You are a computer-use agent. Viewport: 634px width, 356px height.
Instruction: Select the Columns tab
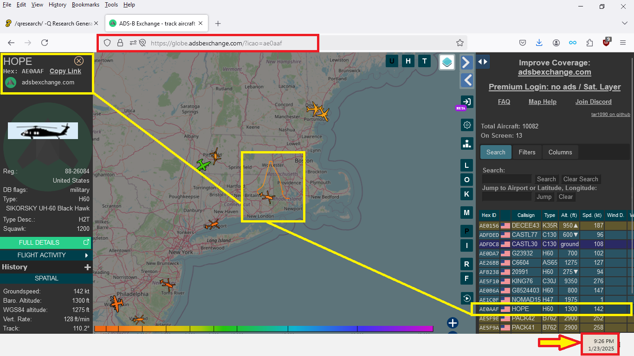tap(560, 152)
